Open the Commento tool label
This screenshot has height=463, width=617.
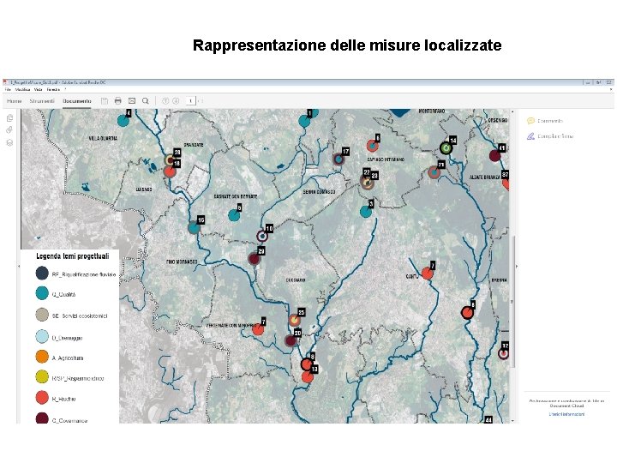pyautogui.click(x=550, y=121)
